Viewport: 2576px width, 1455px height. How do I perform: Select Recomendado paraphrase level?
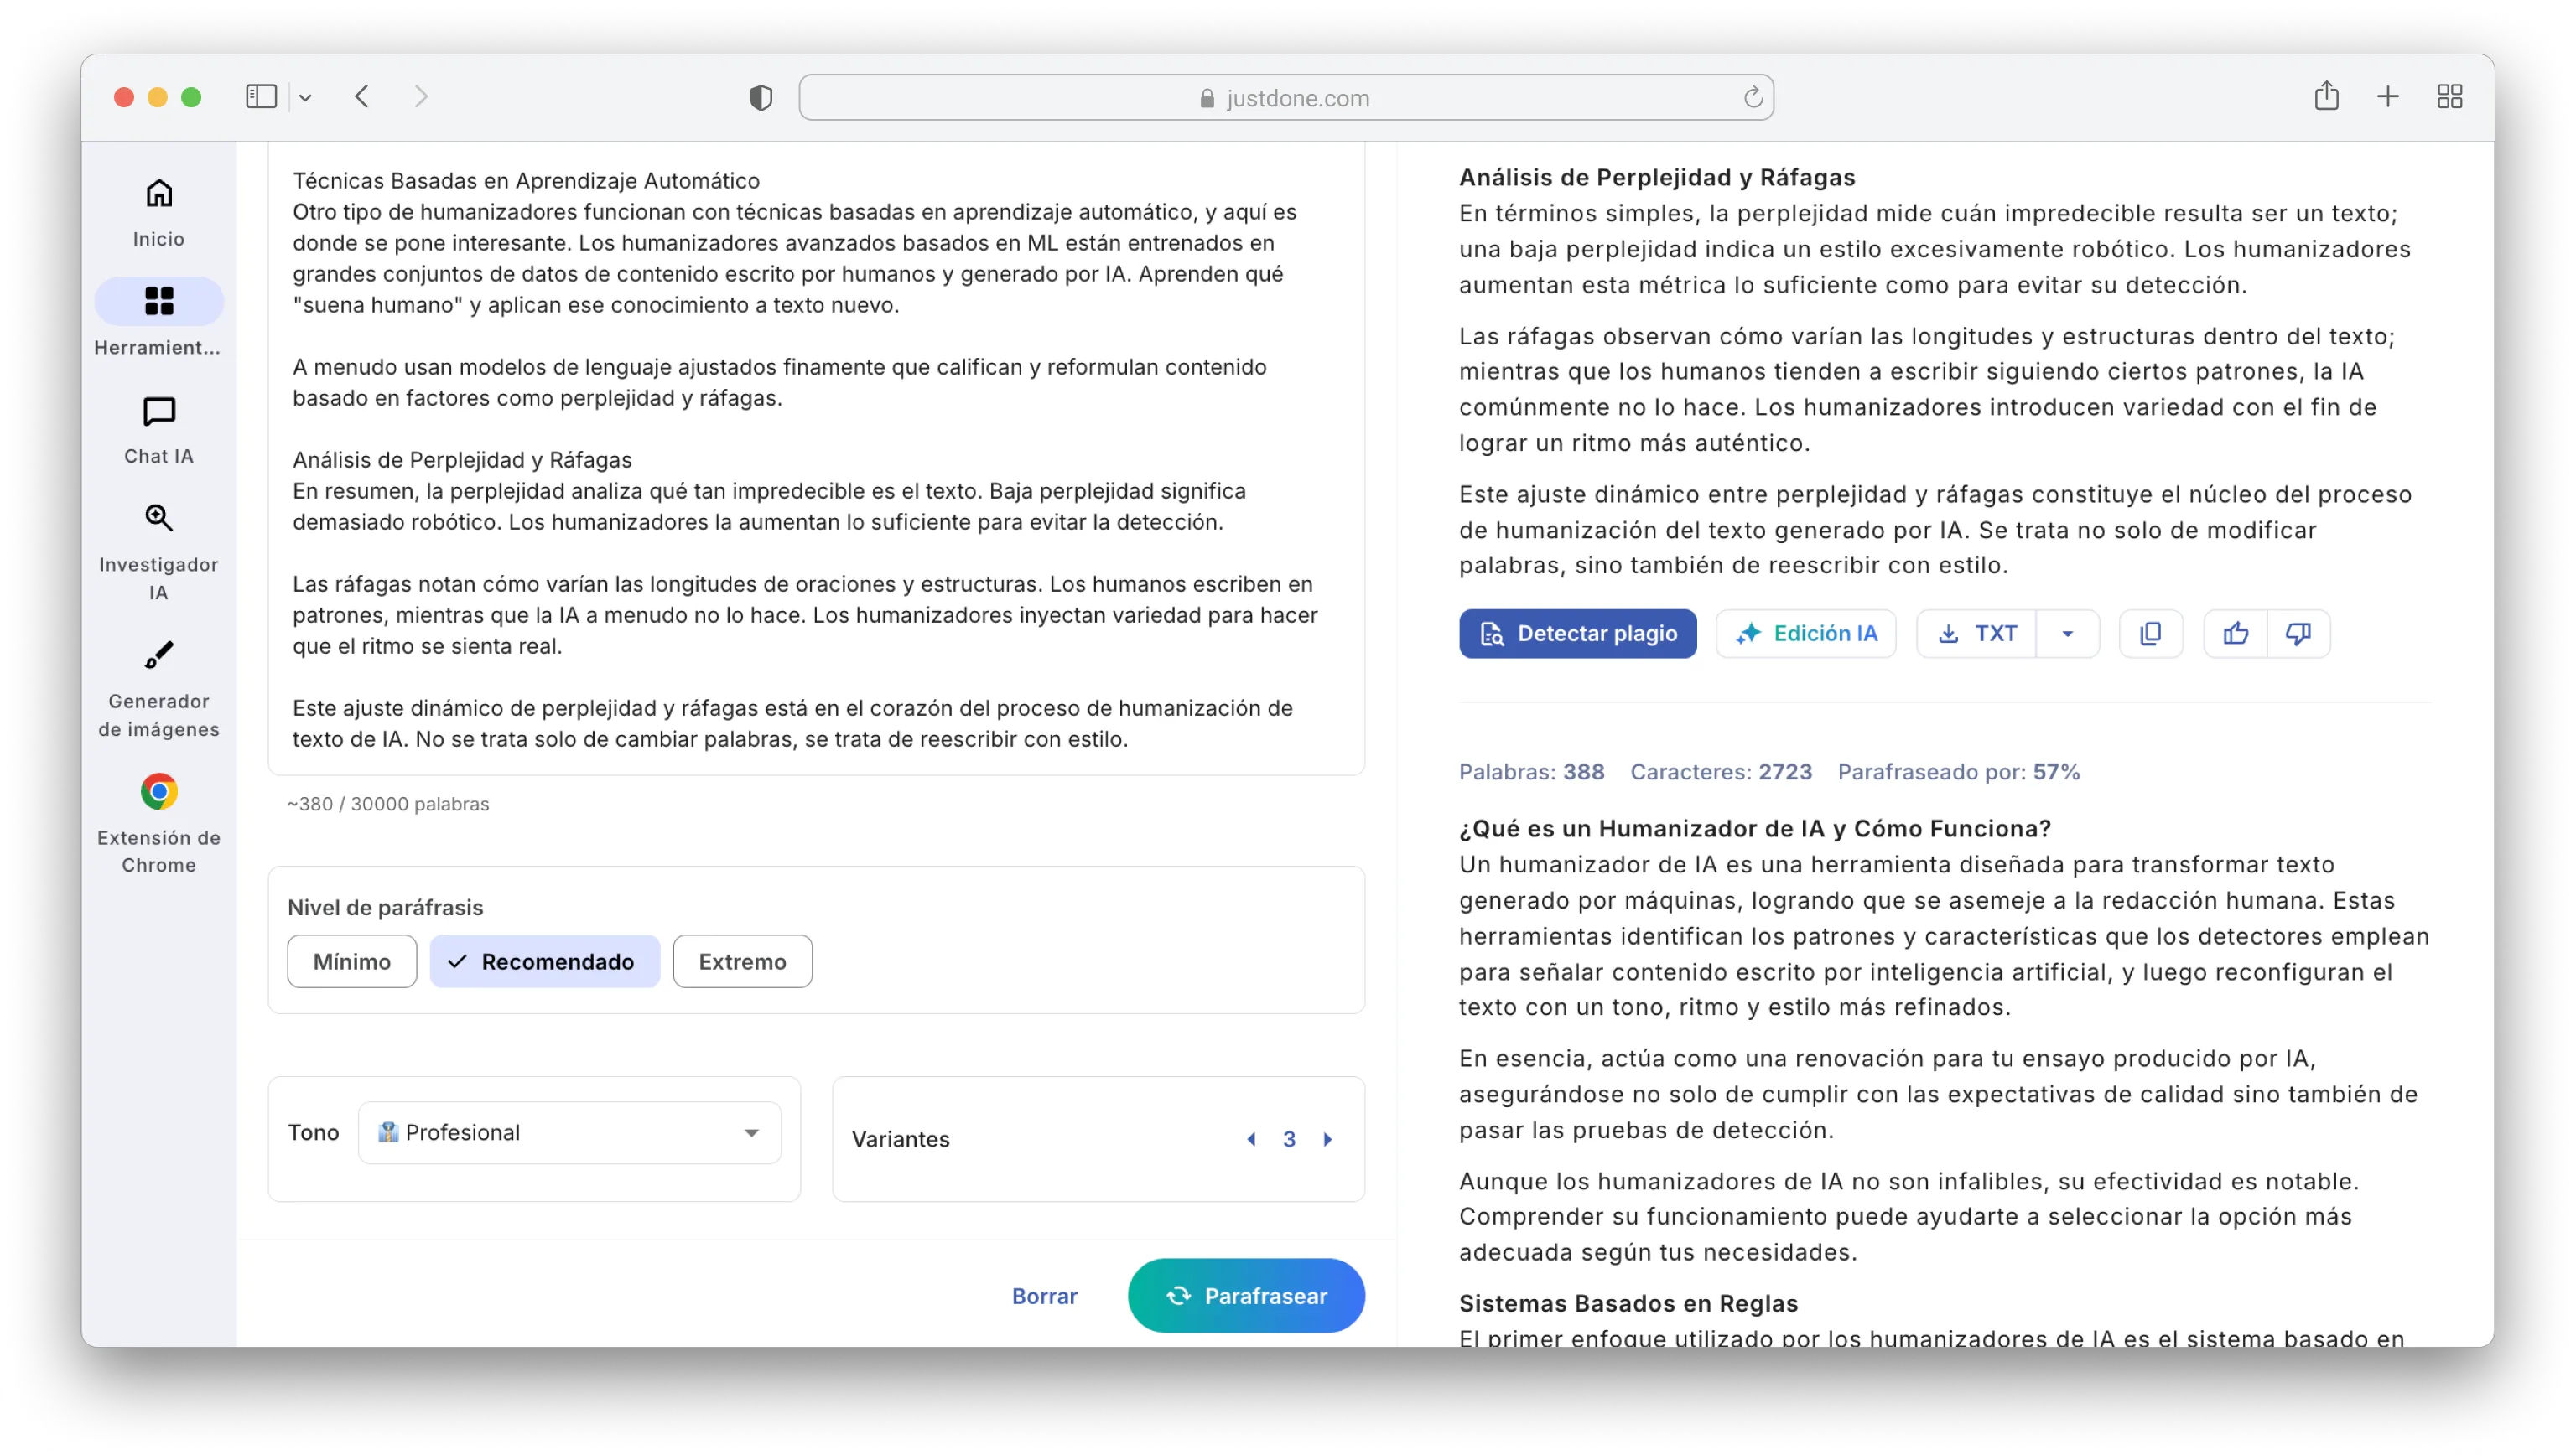tap(545, 961)
